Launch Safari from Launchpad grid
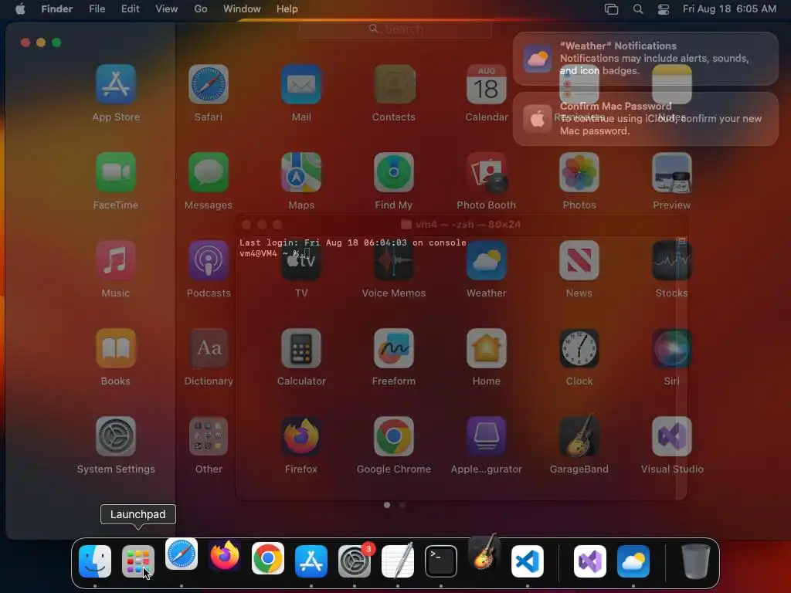Image resolution: width=791 pixels, height=593 pixels. point(209,84)
